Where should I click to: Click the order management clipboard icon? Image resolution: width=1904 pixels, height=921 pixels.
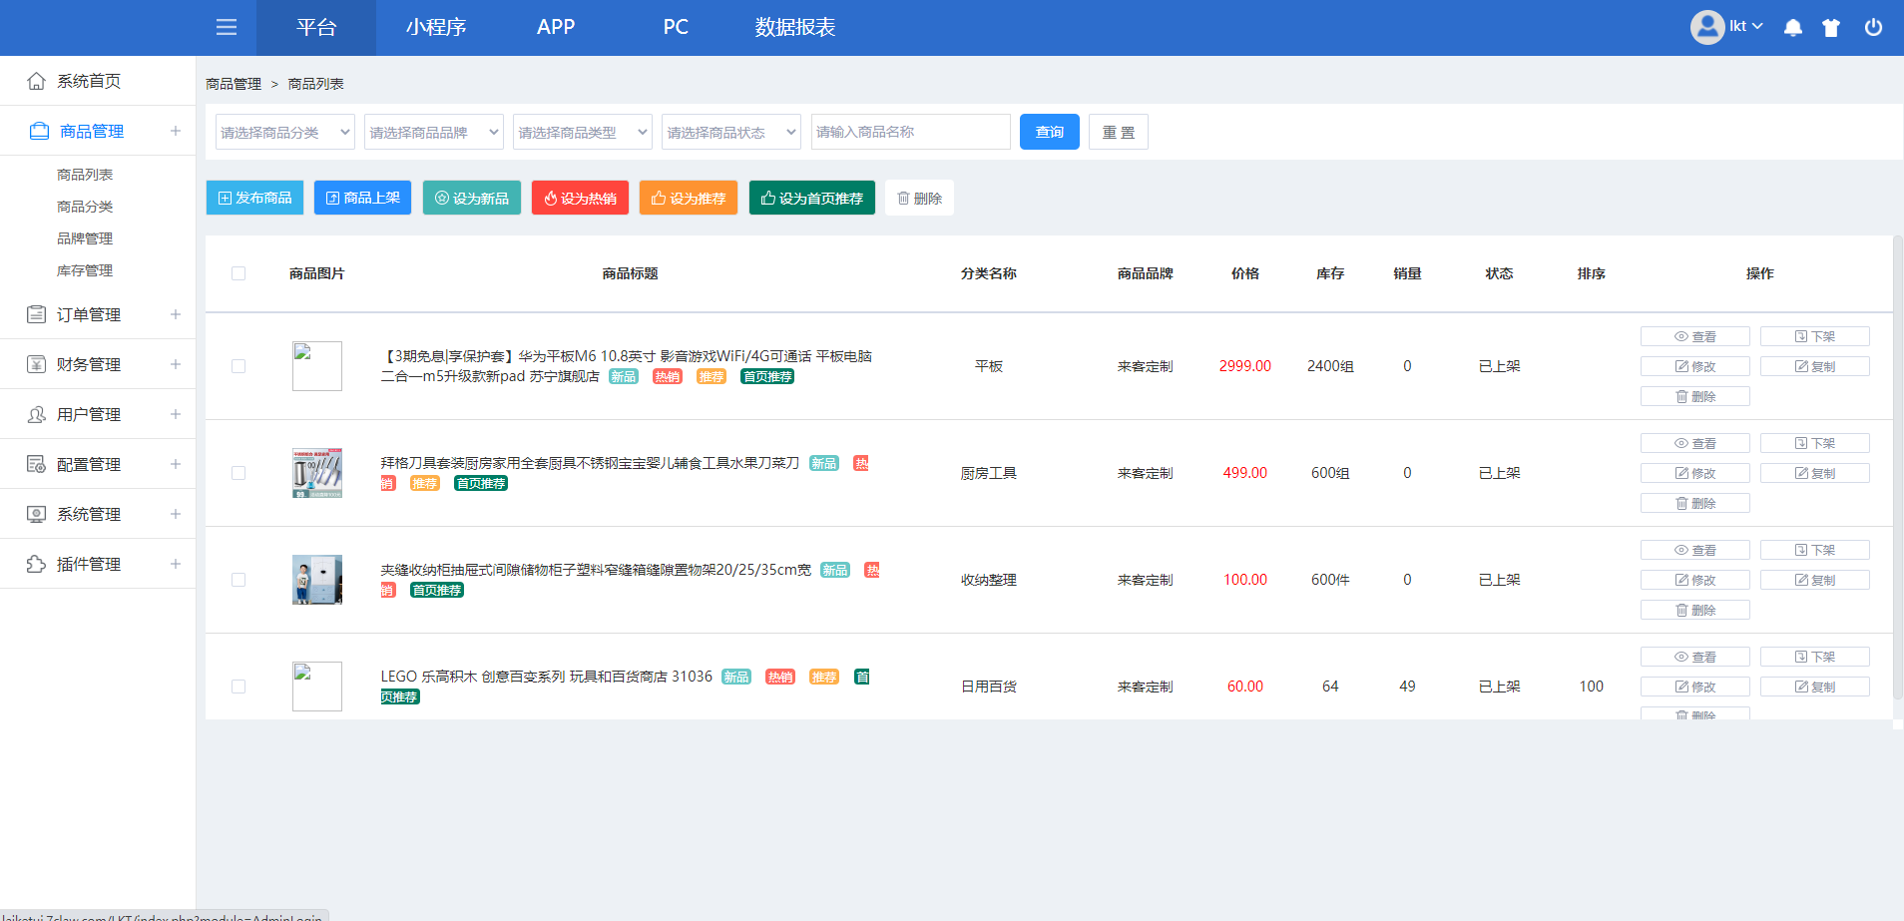pos(37,314)
